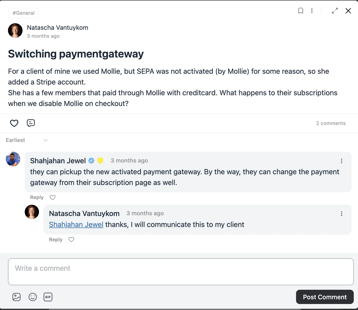Insert a GIF using GIF icon
358x310 pixels.
pos(48,297)
